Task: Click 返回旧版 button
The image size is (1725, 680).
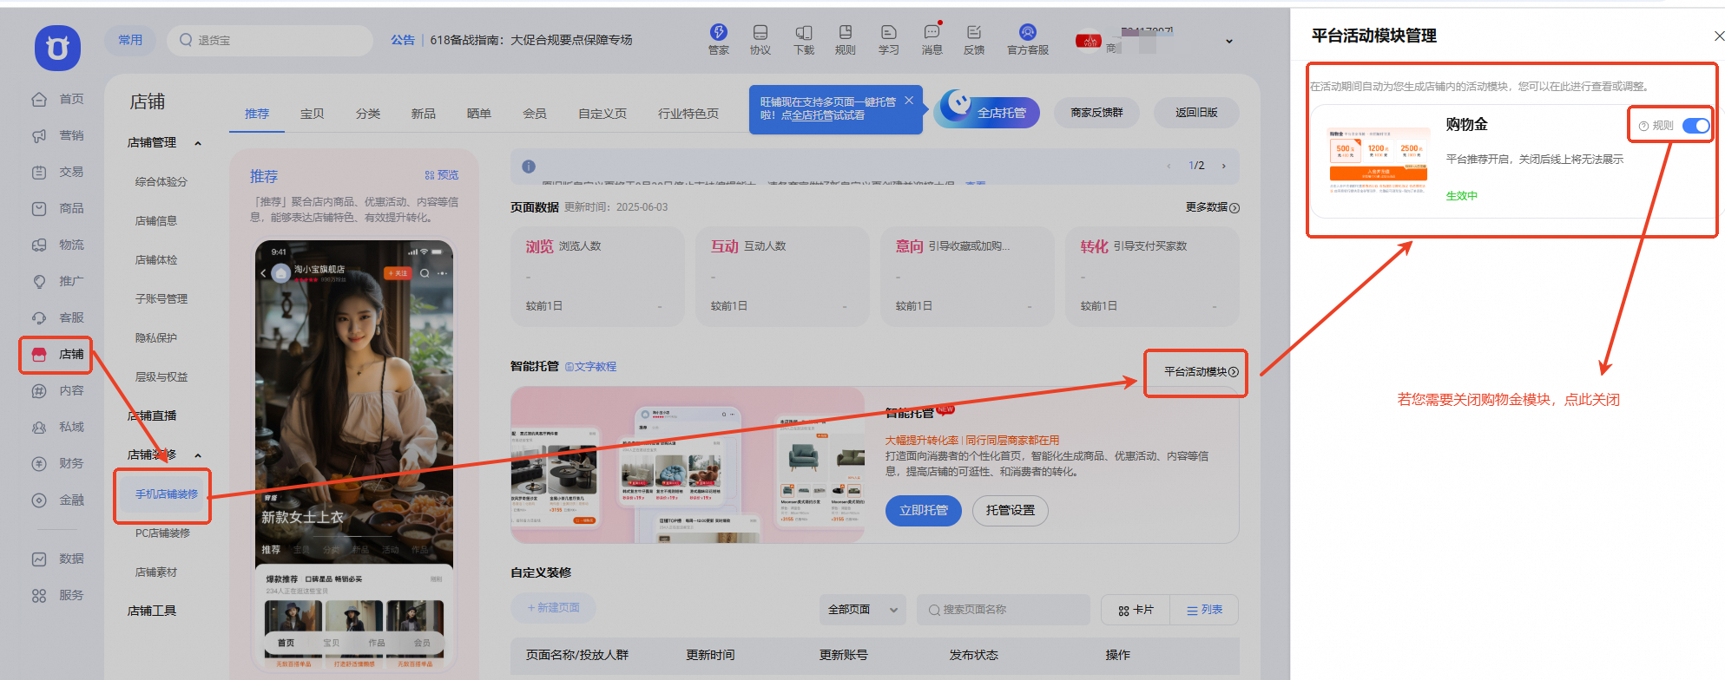Action: click(x=1196, y=113)
